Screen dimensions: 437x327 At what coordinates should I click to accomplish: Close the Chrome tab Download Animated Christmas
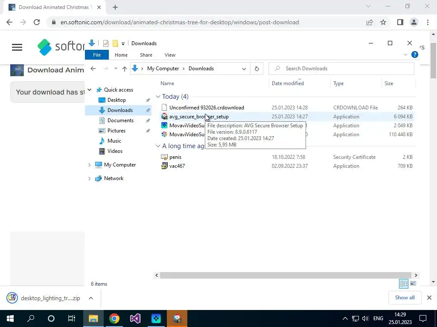coord(99,7)
